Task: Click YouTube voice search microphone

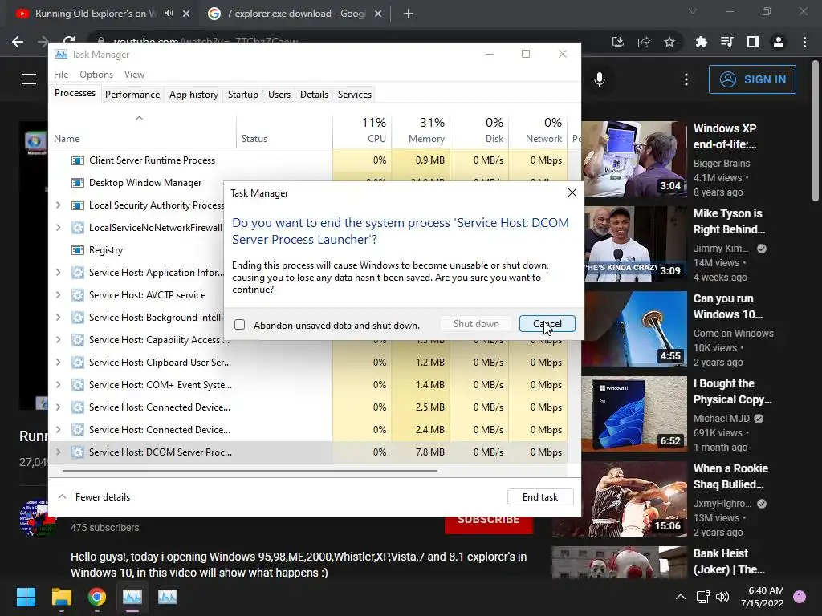Action: (x=599, y=79)
